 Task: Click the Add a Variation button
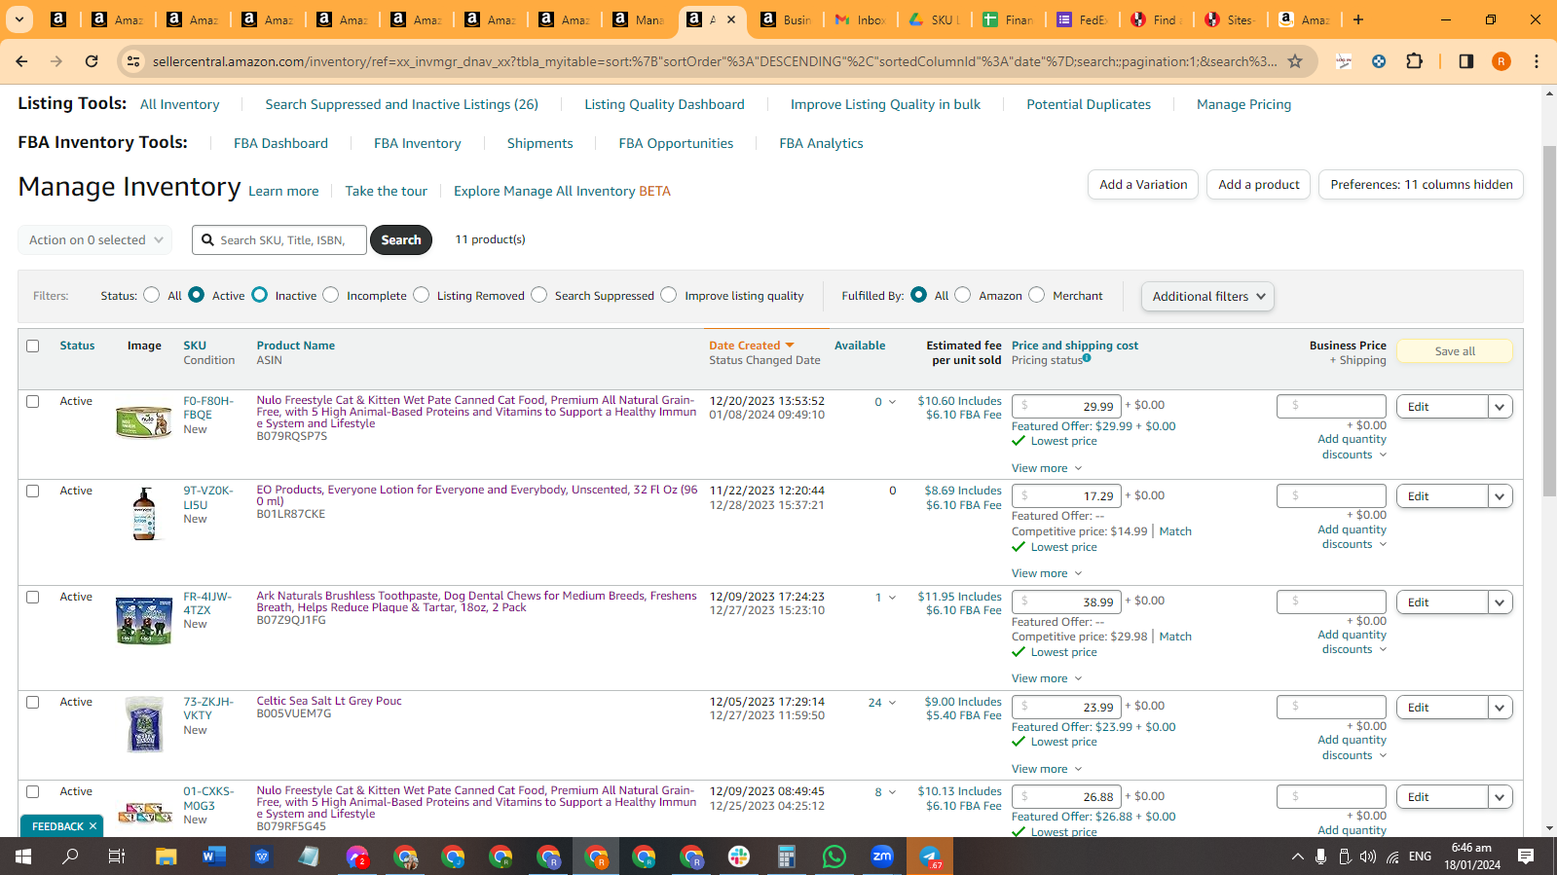click(1143, 185)
